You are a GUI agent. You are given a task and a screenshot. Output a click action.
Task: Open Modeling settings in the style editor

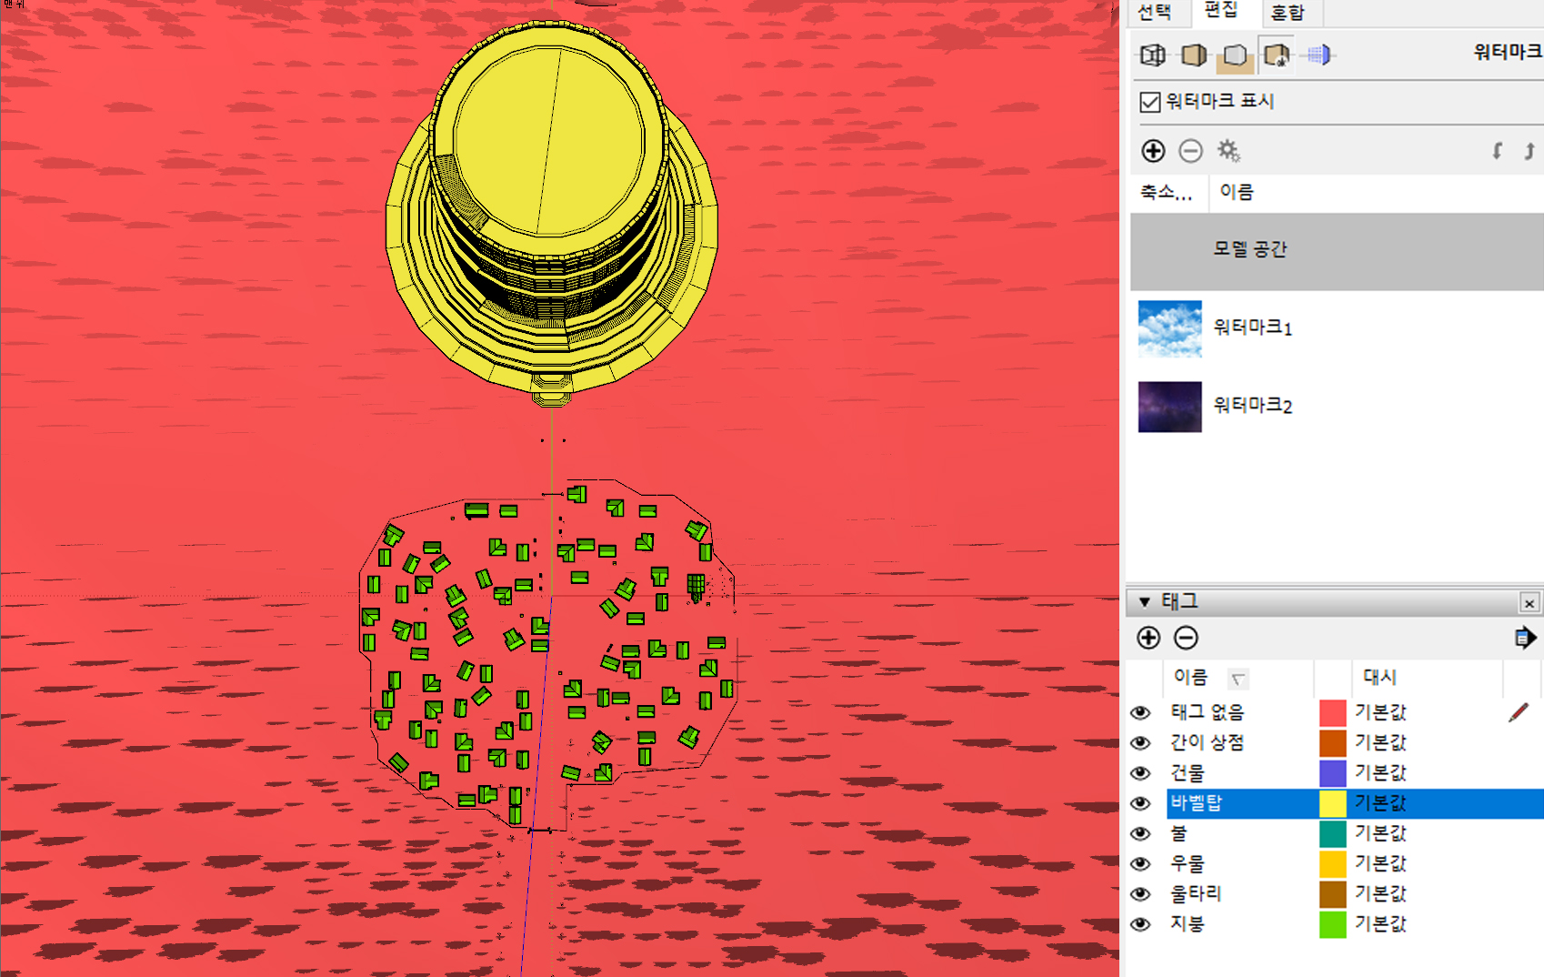(1318, 55)
